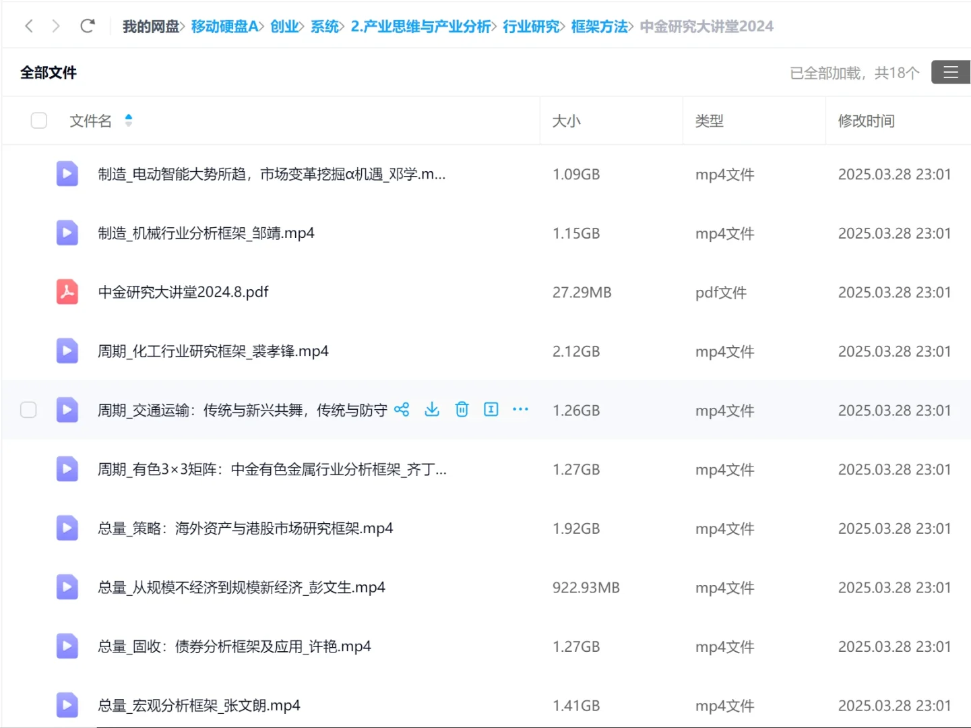This screenshot has width=971, height=728.
Task: Click video icon of 总量_策略 file
Action: click(x=67, y=528)
